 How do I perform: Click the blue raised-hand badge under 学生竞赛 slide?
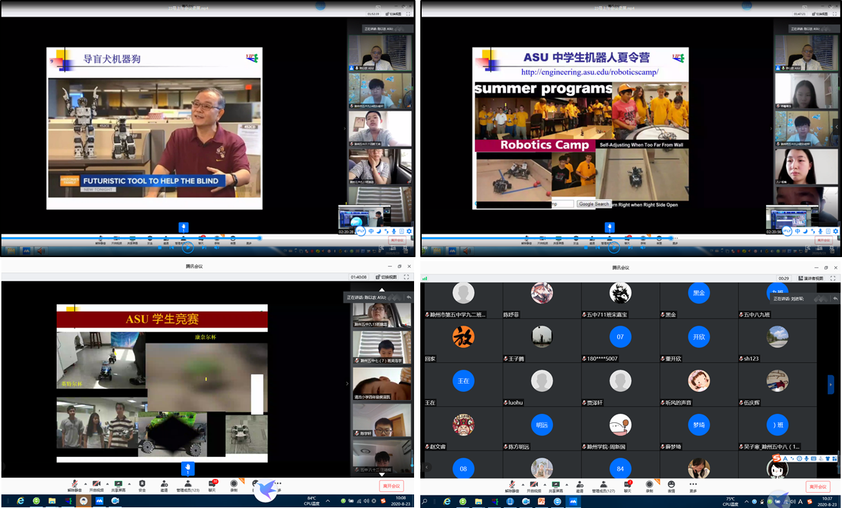coord(188,468)
